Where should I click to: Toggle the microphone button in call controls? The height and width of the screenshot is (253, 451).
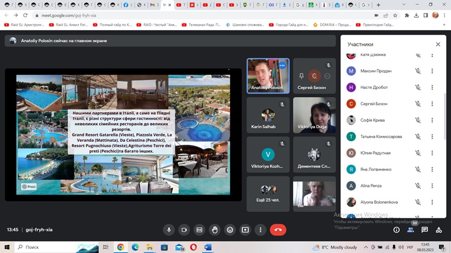[169, 229]
